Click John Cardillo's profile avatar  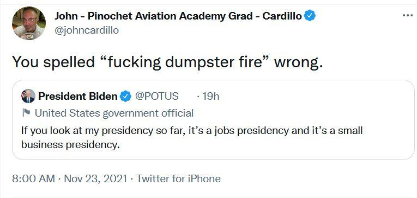(29, 23)
